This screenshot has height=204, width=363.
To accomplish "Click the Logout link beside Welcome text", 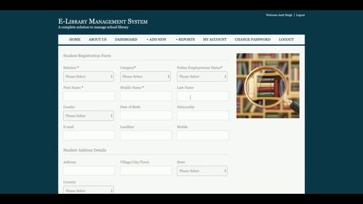I will [300, 15].
